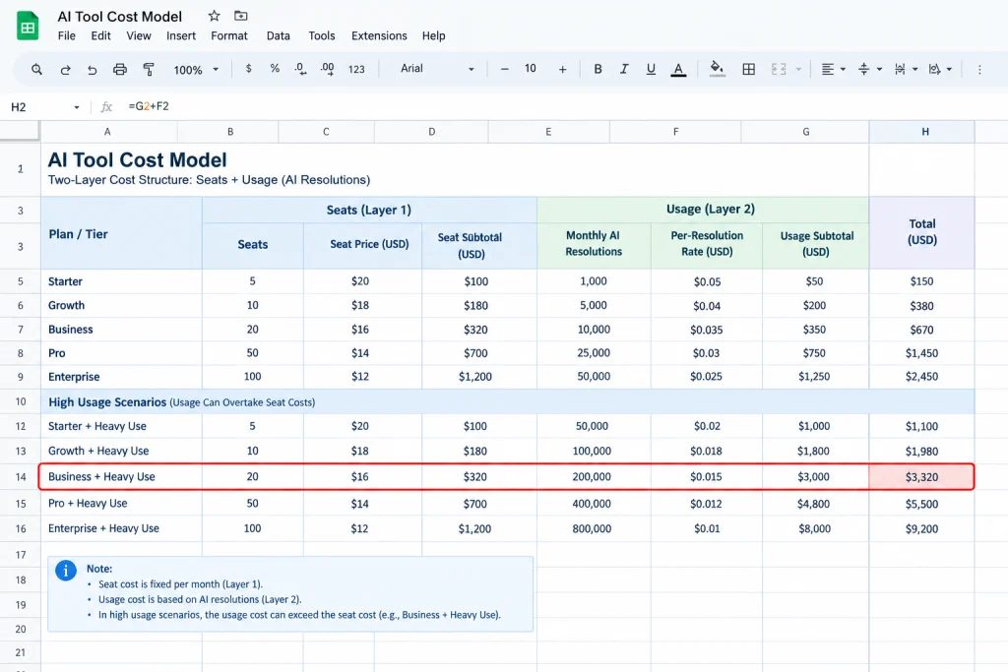Select the $0.035 rate cell

(707, 330)
